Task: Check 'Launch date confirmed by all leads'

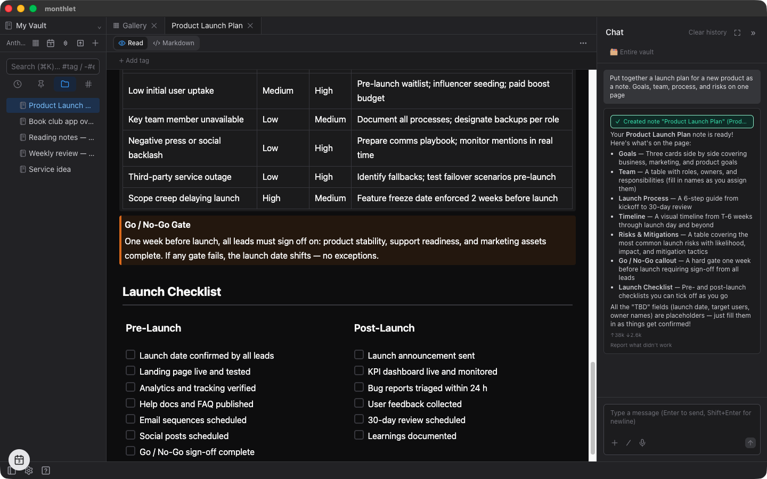Action: 130,354
